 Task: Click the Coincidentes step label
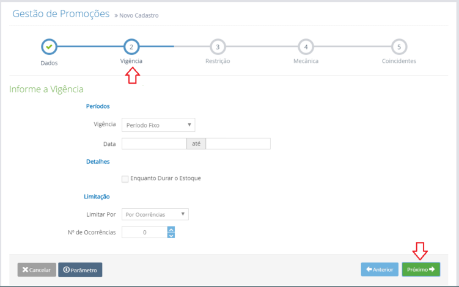click(398, 61)
